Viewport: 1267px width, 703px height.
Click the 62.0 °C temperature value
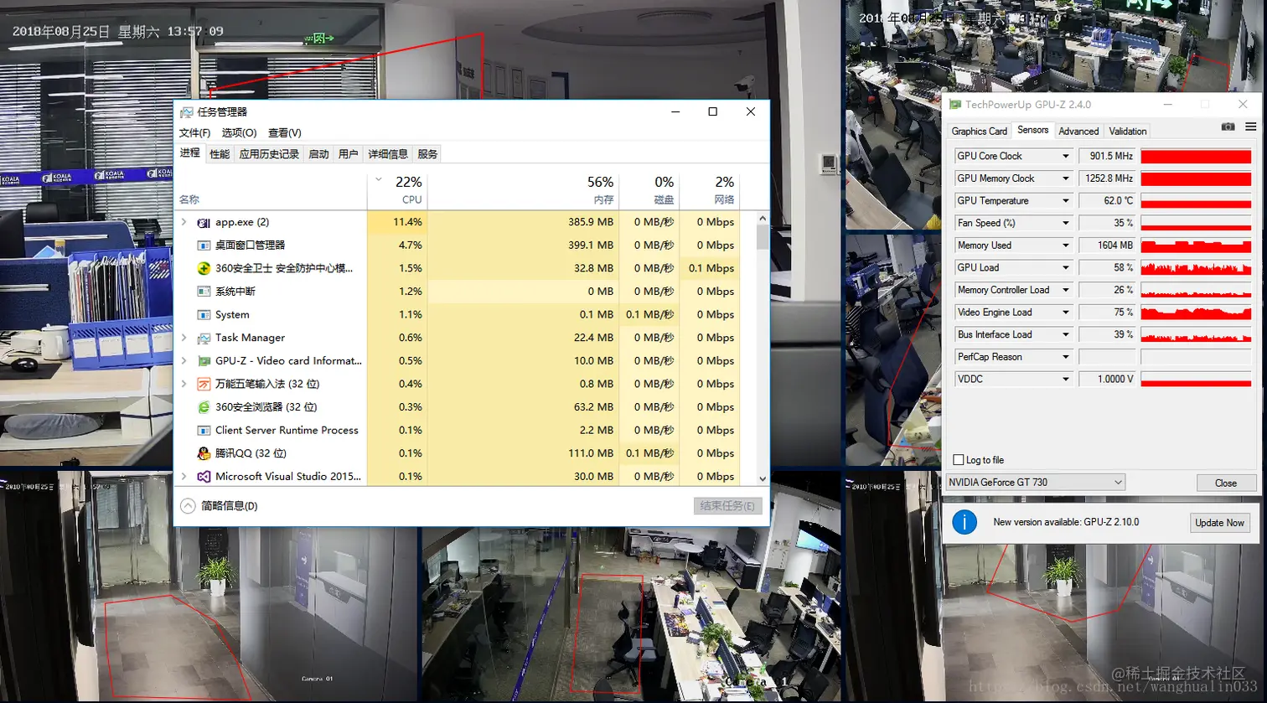(x=1107, y=201)
